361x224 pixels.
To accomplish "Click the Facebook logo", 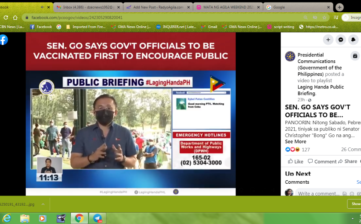I will point(4,40).
